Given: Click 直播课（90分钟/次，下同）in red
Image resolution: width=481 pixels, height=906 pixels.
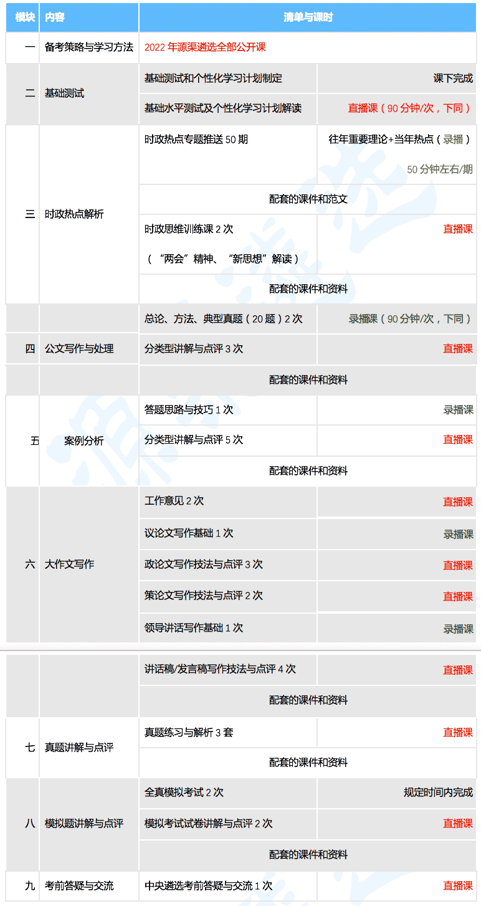Looking at the screenshot, I should (x=410, y=108).
